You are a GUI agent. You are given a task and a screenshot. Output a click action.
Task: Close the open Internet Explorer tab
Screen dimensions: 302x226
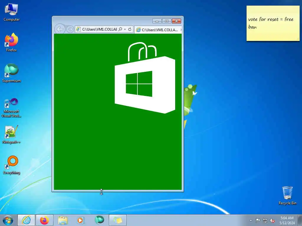[181, 30]
